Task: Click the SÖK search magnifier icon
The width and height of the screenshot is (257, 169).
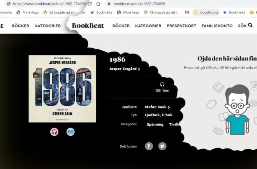Action: (x=250, y=25)
